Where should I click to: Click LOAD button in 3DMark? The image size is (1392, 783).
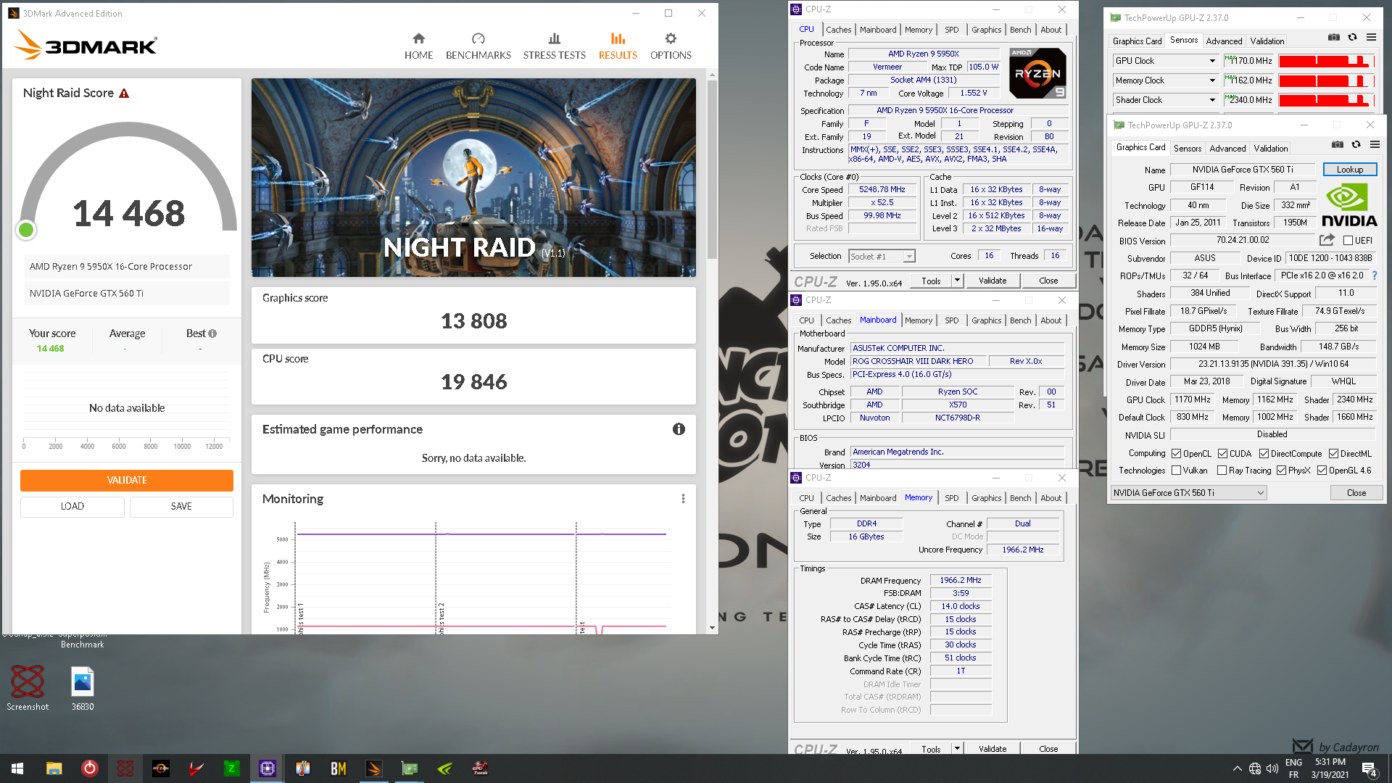(72, 506)
